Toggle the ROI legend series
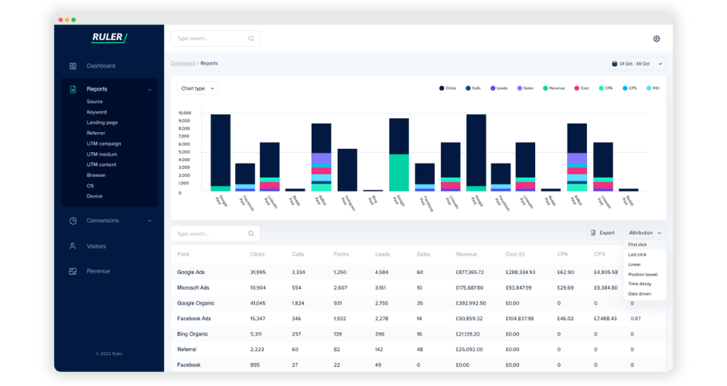 (653, 88)
